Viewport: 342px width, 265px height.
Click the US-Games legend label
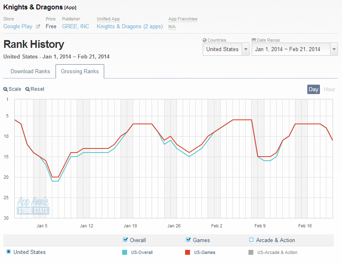pyautogui.click(x=205, y=252)
